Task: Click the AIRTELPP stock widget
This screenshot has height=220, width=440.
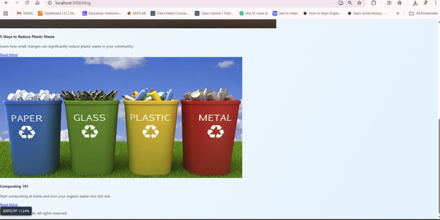Action: click(16, 211)
